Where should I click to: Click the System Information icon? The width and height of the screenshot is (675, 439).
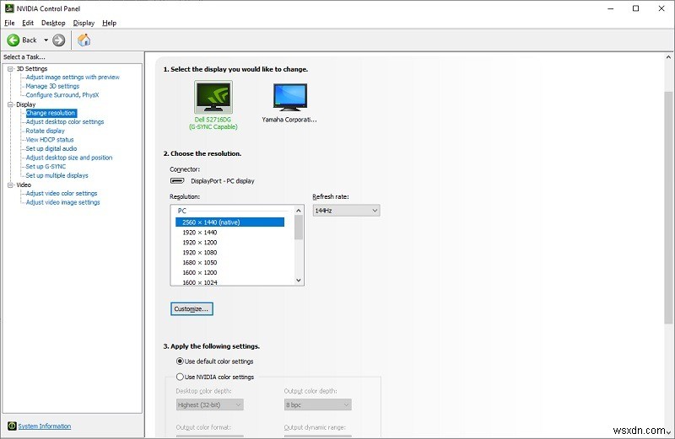click(x=12, y=426)
